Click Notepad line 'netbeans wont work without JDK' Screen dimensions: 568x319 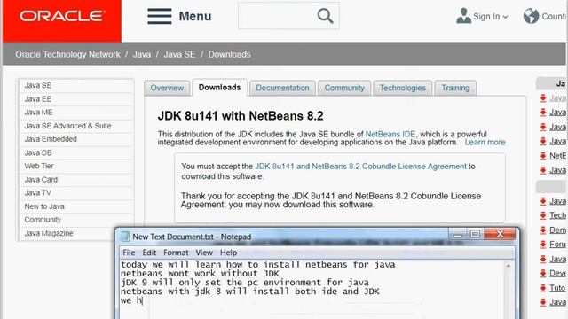200,274
